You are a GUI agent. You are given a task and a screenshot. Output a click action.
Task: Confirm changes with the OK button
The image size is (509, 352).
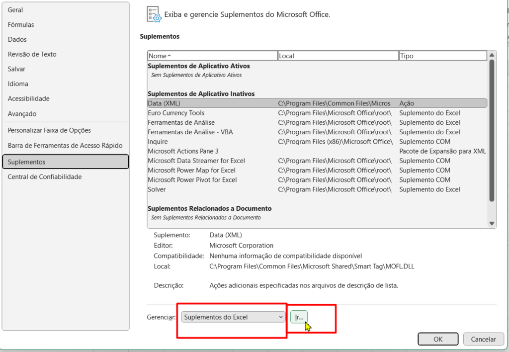438,339
